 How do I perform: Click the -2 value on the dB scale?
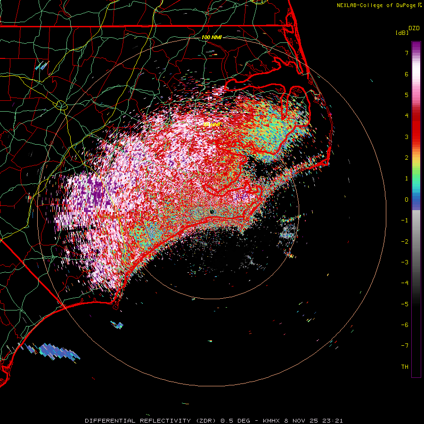click(405, 242)
